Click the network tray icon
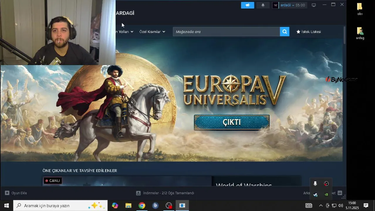This screenshot has width=375, height=211. pos(334,206)
